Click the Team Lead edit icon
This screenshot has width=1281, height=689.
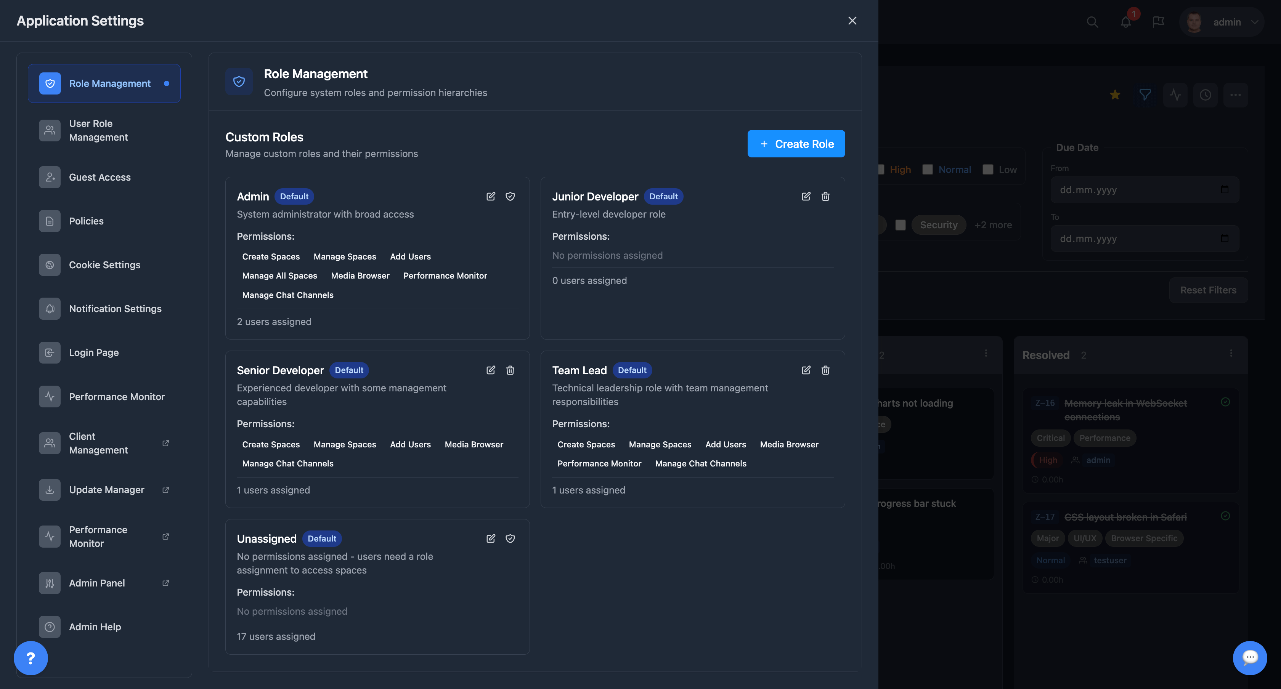tap(806, 370)
